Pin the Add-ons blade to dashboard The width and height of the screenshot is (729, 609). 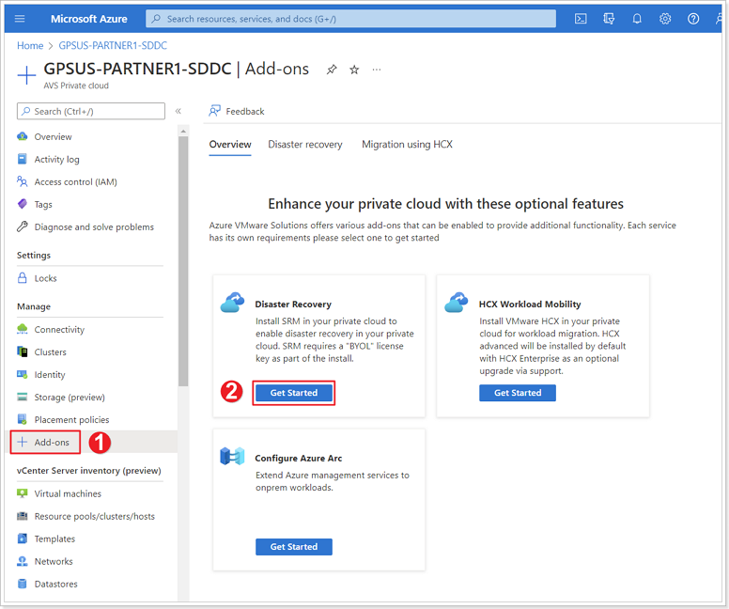[x=332, y=70]
